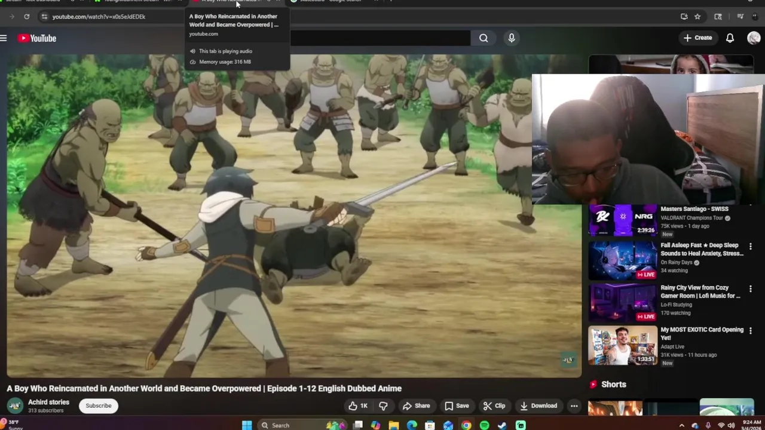Select the video title text

click(204, 388)
